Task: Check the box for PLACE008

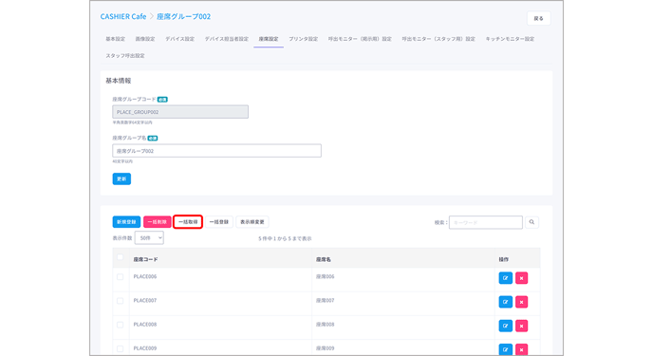Action: (120, 325)
